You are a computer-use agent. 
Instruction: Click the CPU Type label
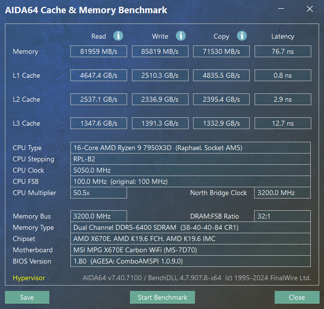[x=27, y=148]
